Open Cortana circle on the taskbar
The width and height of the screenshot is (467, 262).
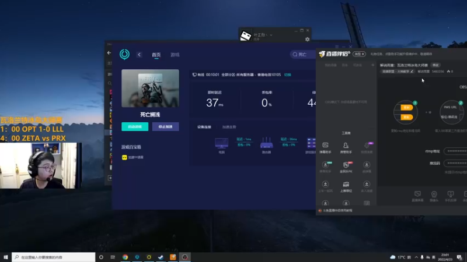(x=101, y=257)
